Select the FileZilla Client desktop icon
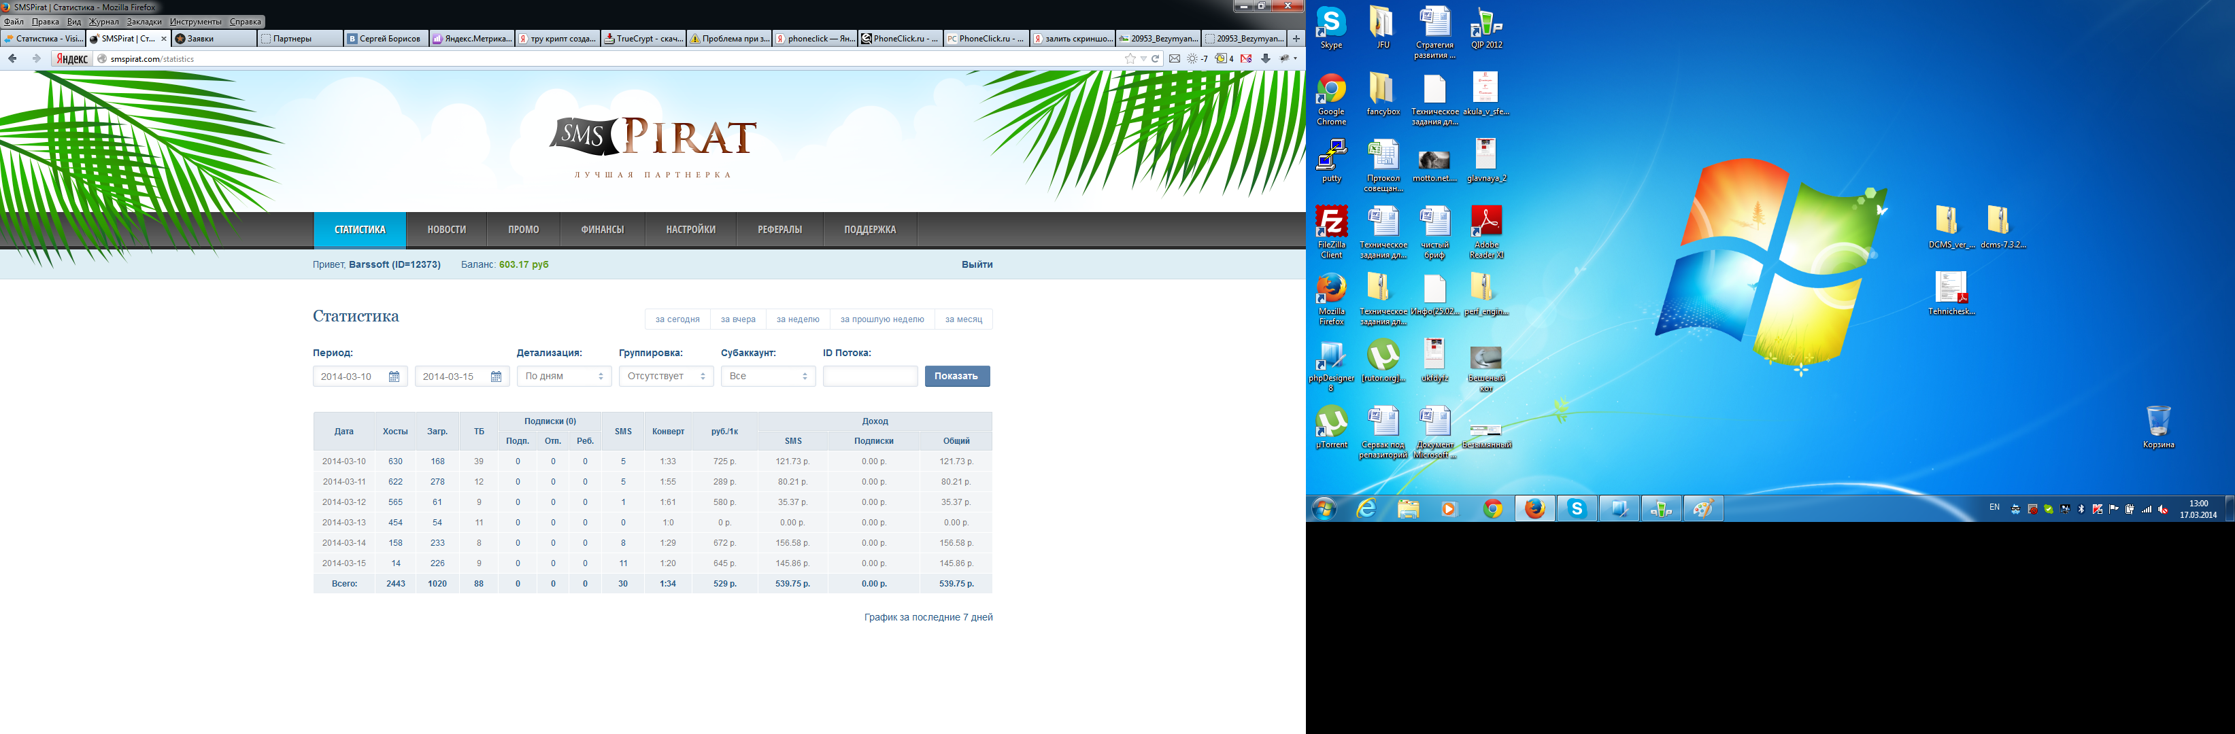Screen dimensions: 2235x734 coord(1331,232)
